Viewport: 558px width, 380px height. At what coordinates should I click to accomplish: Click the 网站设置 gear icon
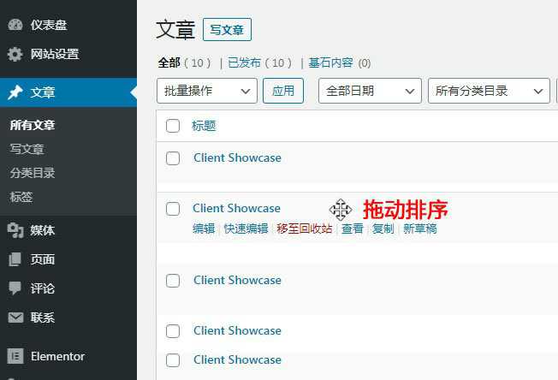[15, 54]
